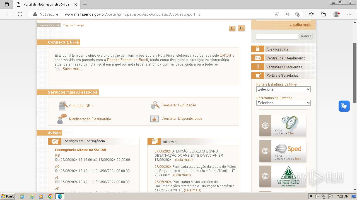Click the AL contingency state link
The image size is (357, 200).
click(x=57, y=178)
